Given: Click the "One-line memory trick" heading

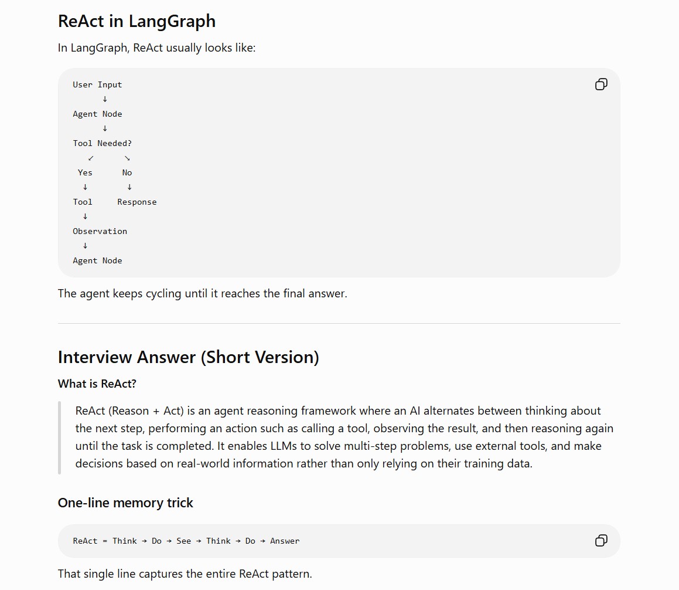Looking at the screenshot, I should point(125,503).
